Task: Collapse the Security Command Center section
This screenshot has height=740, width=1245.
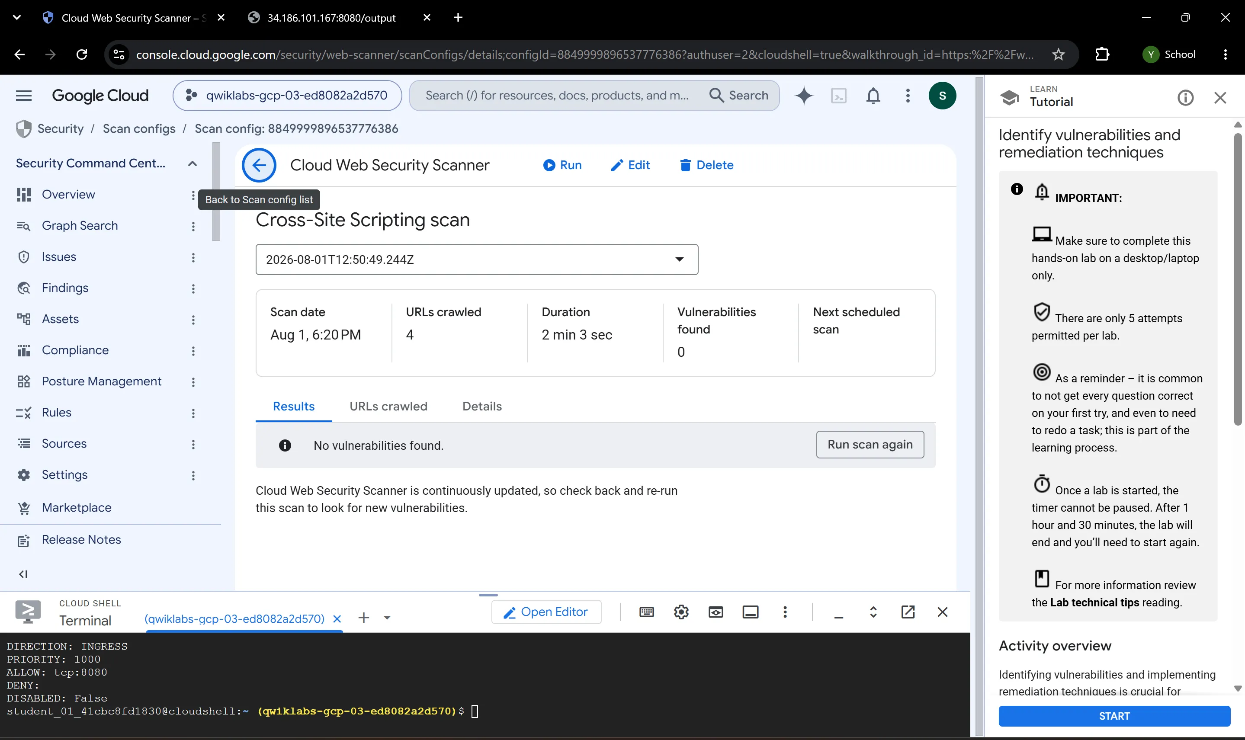Action: click(192, 163)
